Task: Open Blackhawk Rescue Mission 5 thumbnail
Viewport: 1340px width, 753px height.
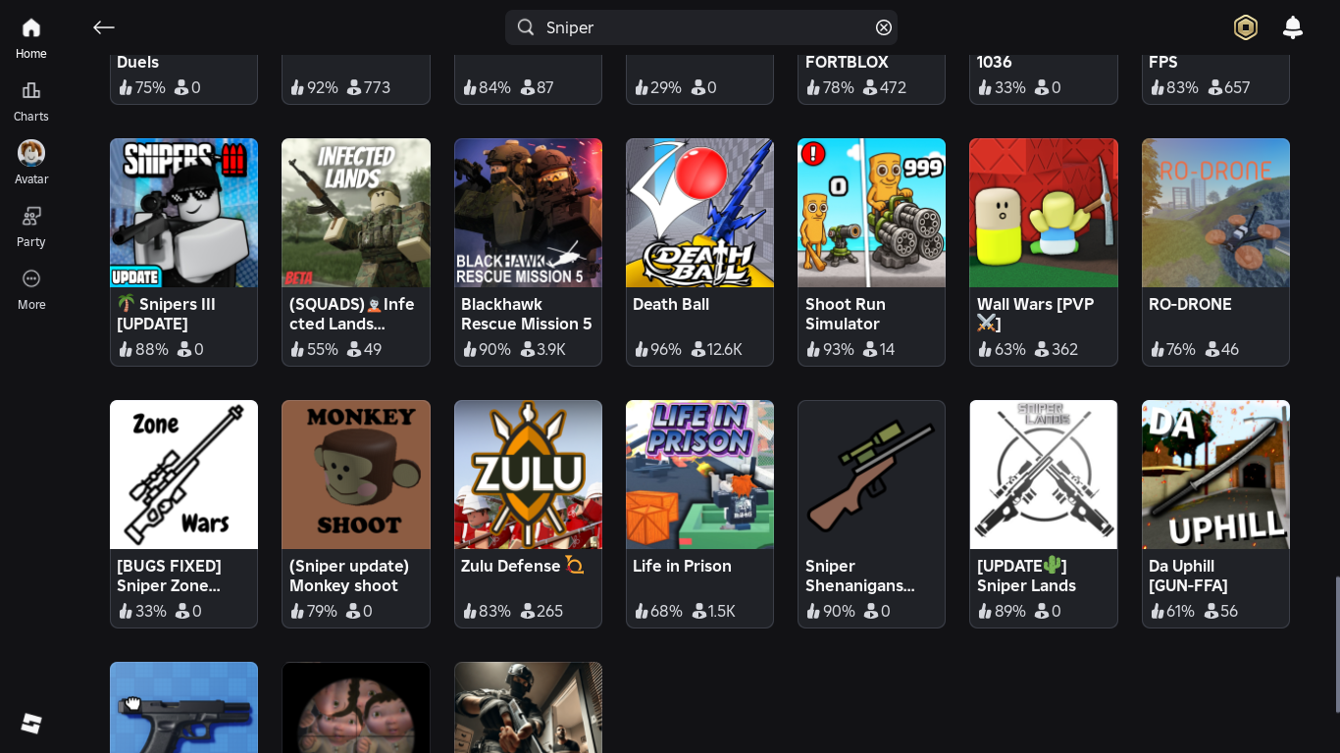Action: point(528,213)
